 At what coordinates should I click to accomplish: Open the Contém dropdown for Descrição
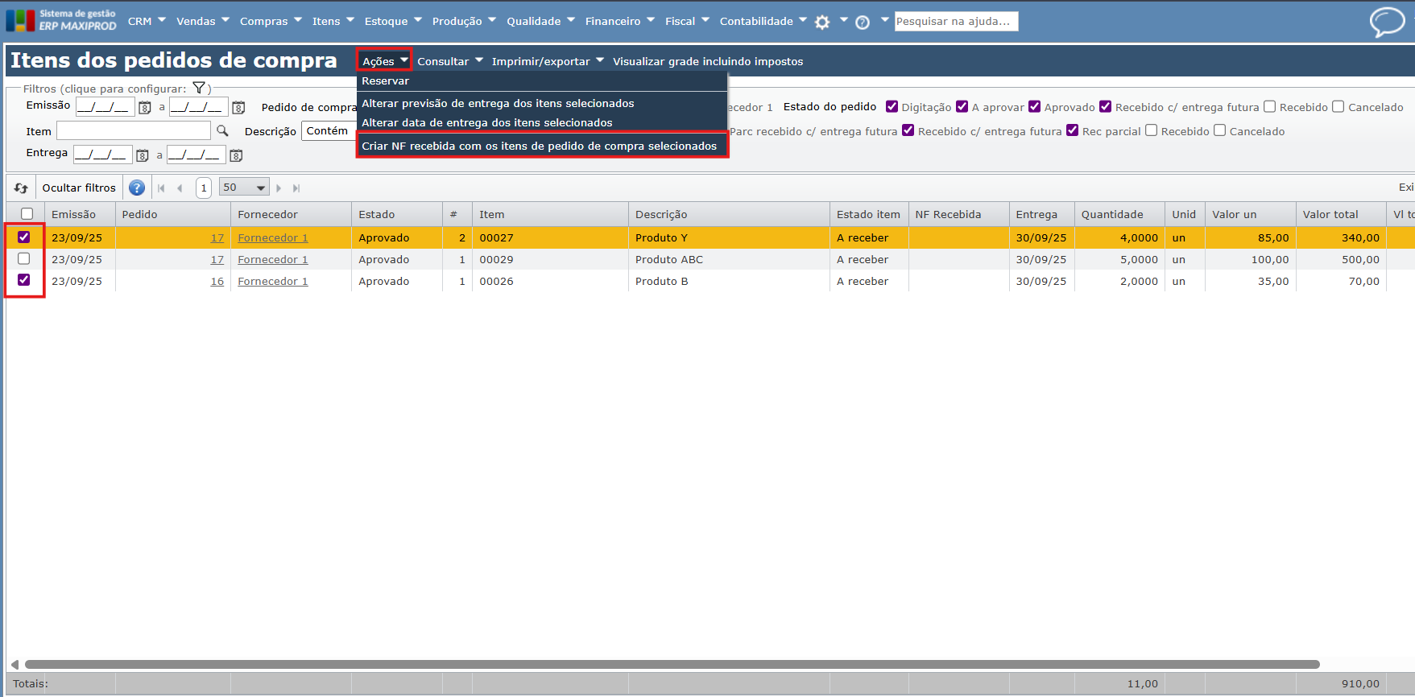point(329,131)
